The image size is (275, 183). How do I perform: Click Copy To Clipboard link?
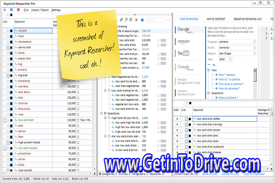click(254, 174)
